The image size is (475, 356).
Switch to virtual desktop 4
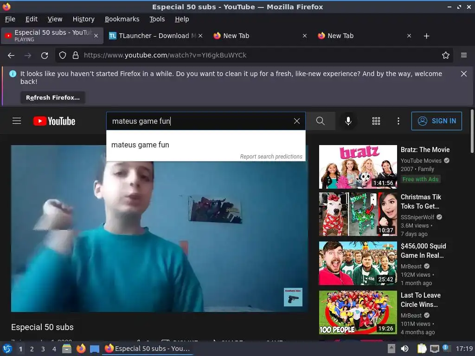54,349
